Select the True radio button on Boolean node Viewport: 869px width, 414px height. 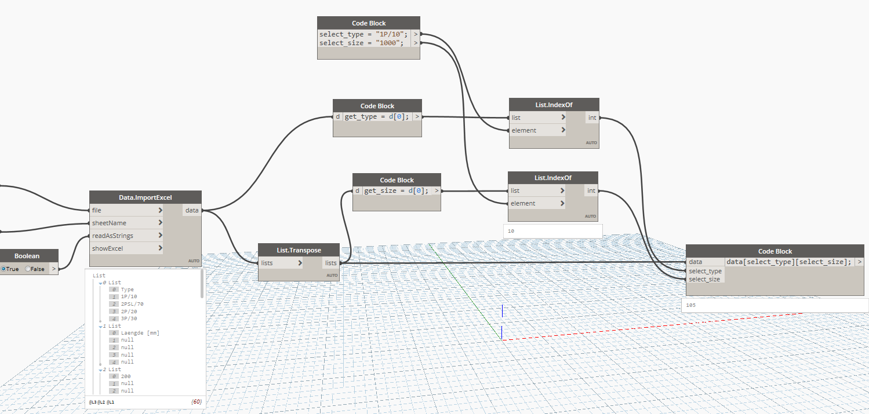click(x=4, y=269)
